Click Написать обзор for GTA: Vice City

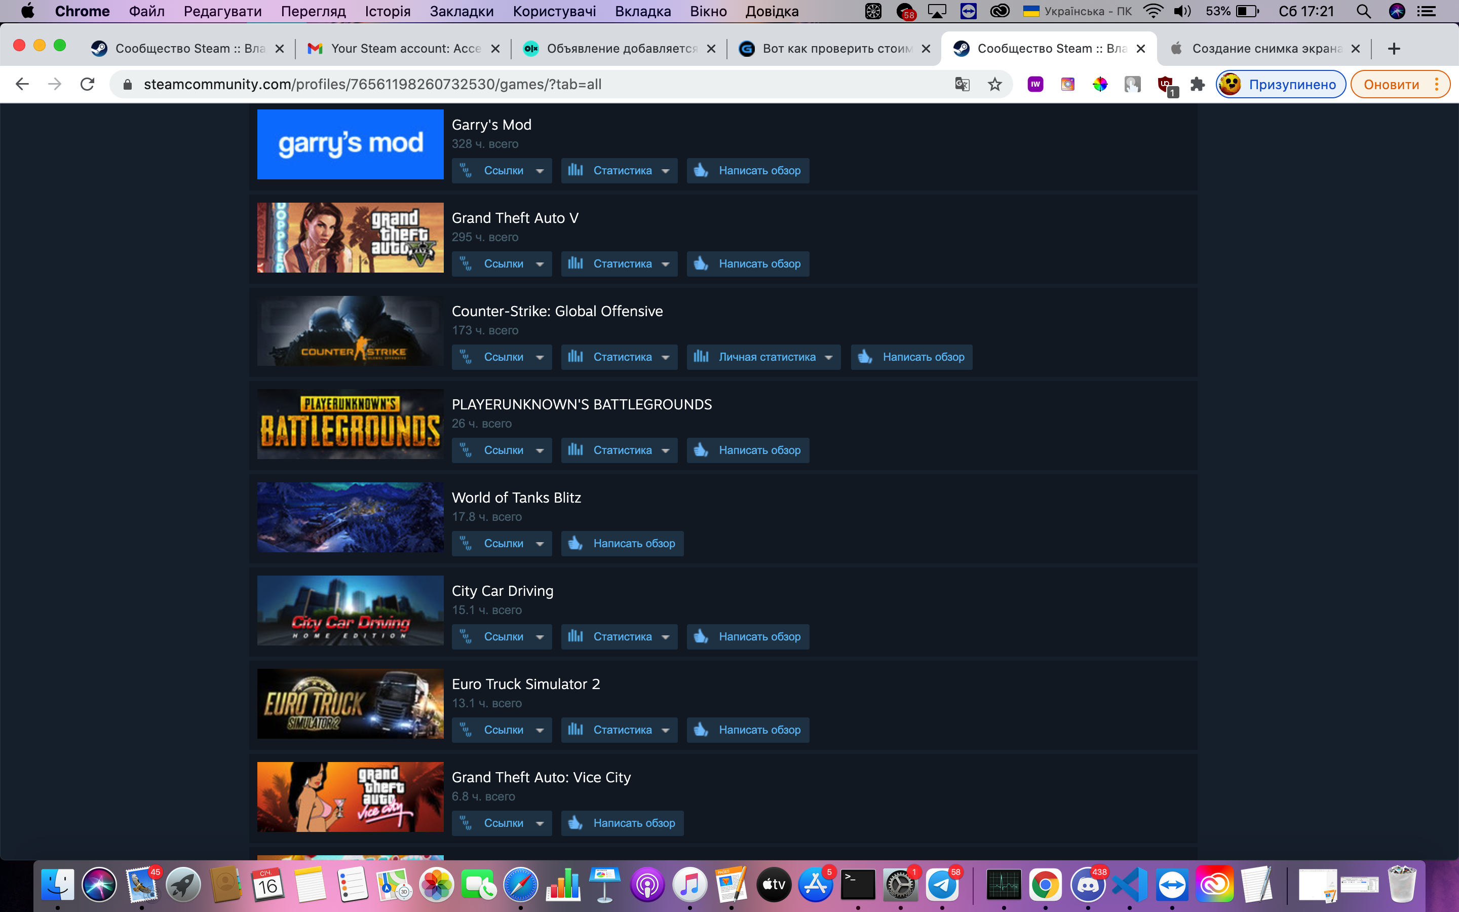point(622,823)
